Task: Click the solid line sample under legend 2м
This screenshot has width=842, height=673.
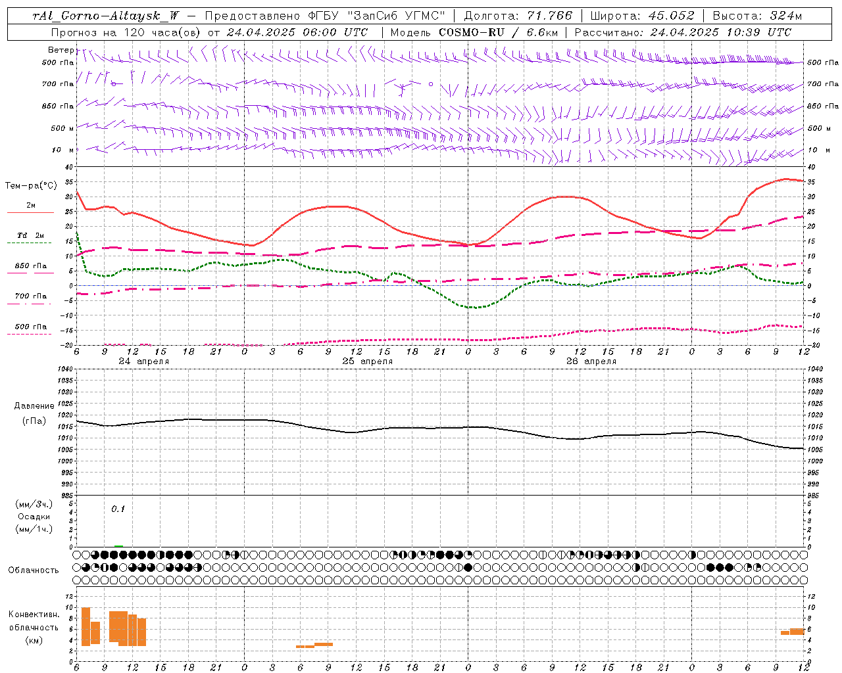Action: pyautogui.click(x=30, y=213)
